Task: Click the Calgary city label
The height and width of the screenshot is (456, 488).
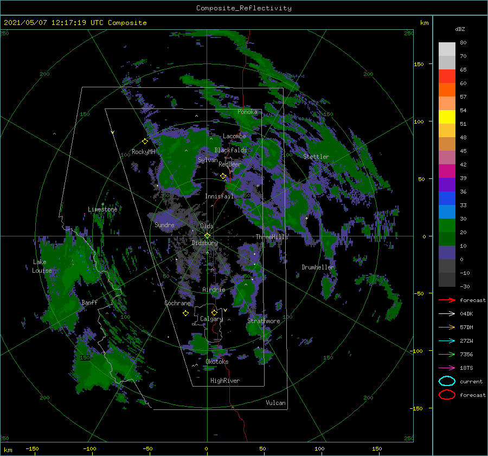Action: tap(211, 319)
